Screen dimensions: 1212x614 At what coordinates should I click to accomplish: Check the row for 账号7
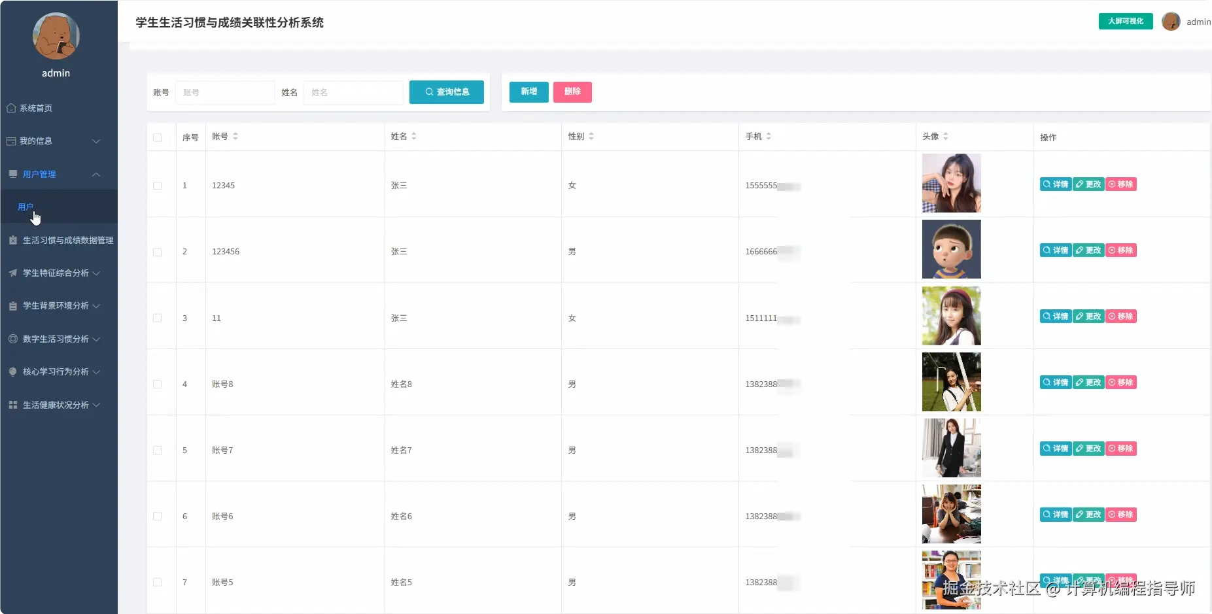pyautogui.click(x=157, y=450)
